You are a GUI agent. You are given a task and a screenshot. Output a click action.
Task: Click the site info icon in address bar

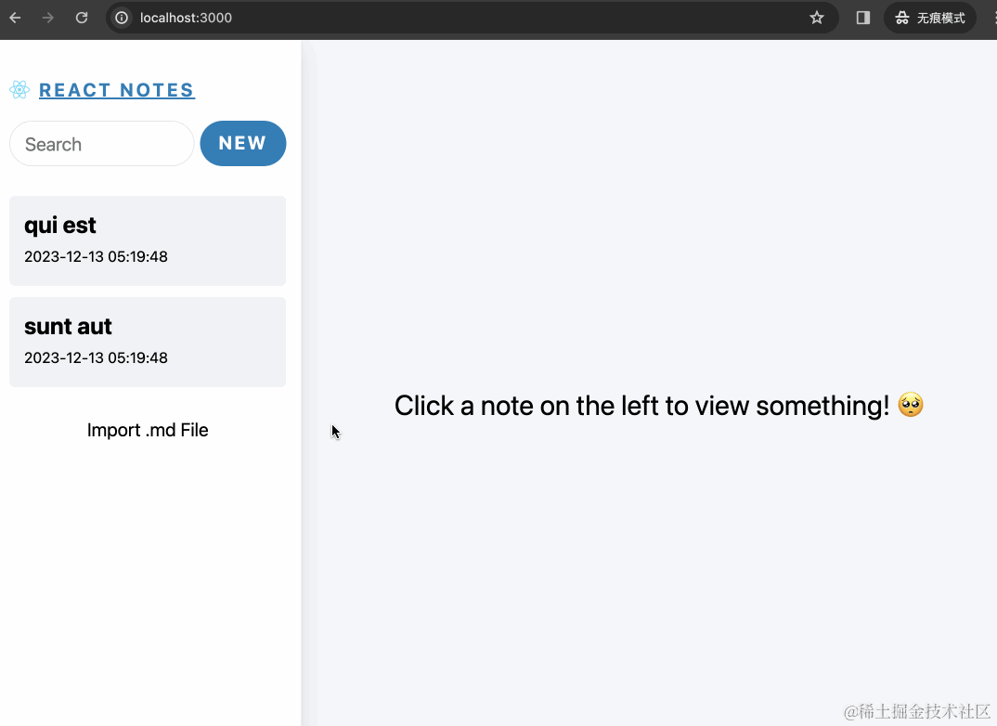122,17
